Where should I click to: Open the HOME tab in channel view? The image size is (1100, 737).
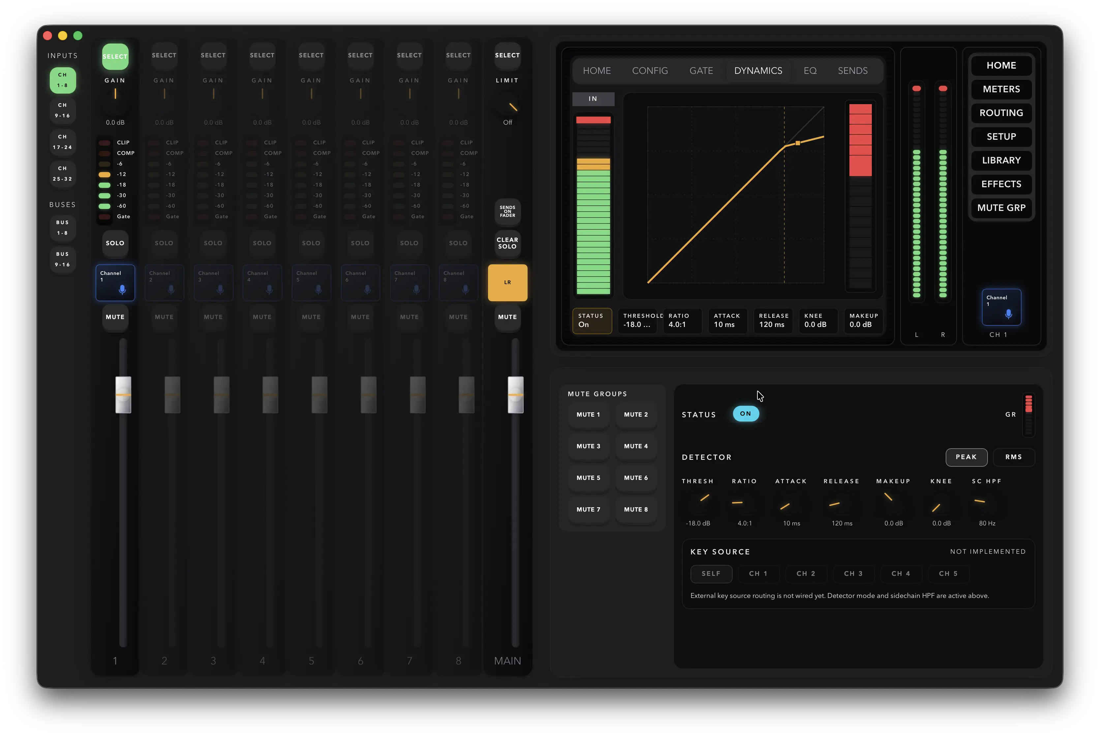[596, 71]
